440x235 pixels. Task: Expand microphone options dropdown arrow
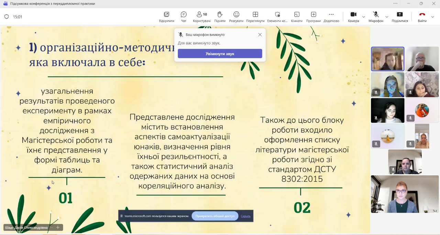coord(387,16)
